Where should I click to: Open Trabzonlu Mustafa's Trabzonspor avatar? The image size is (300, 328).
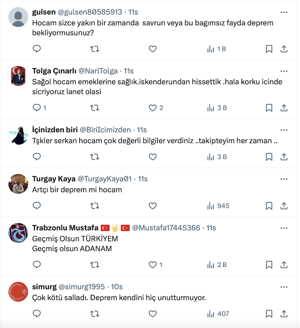18,233
